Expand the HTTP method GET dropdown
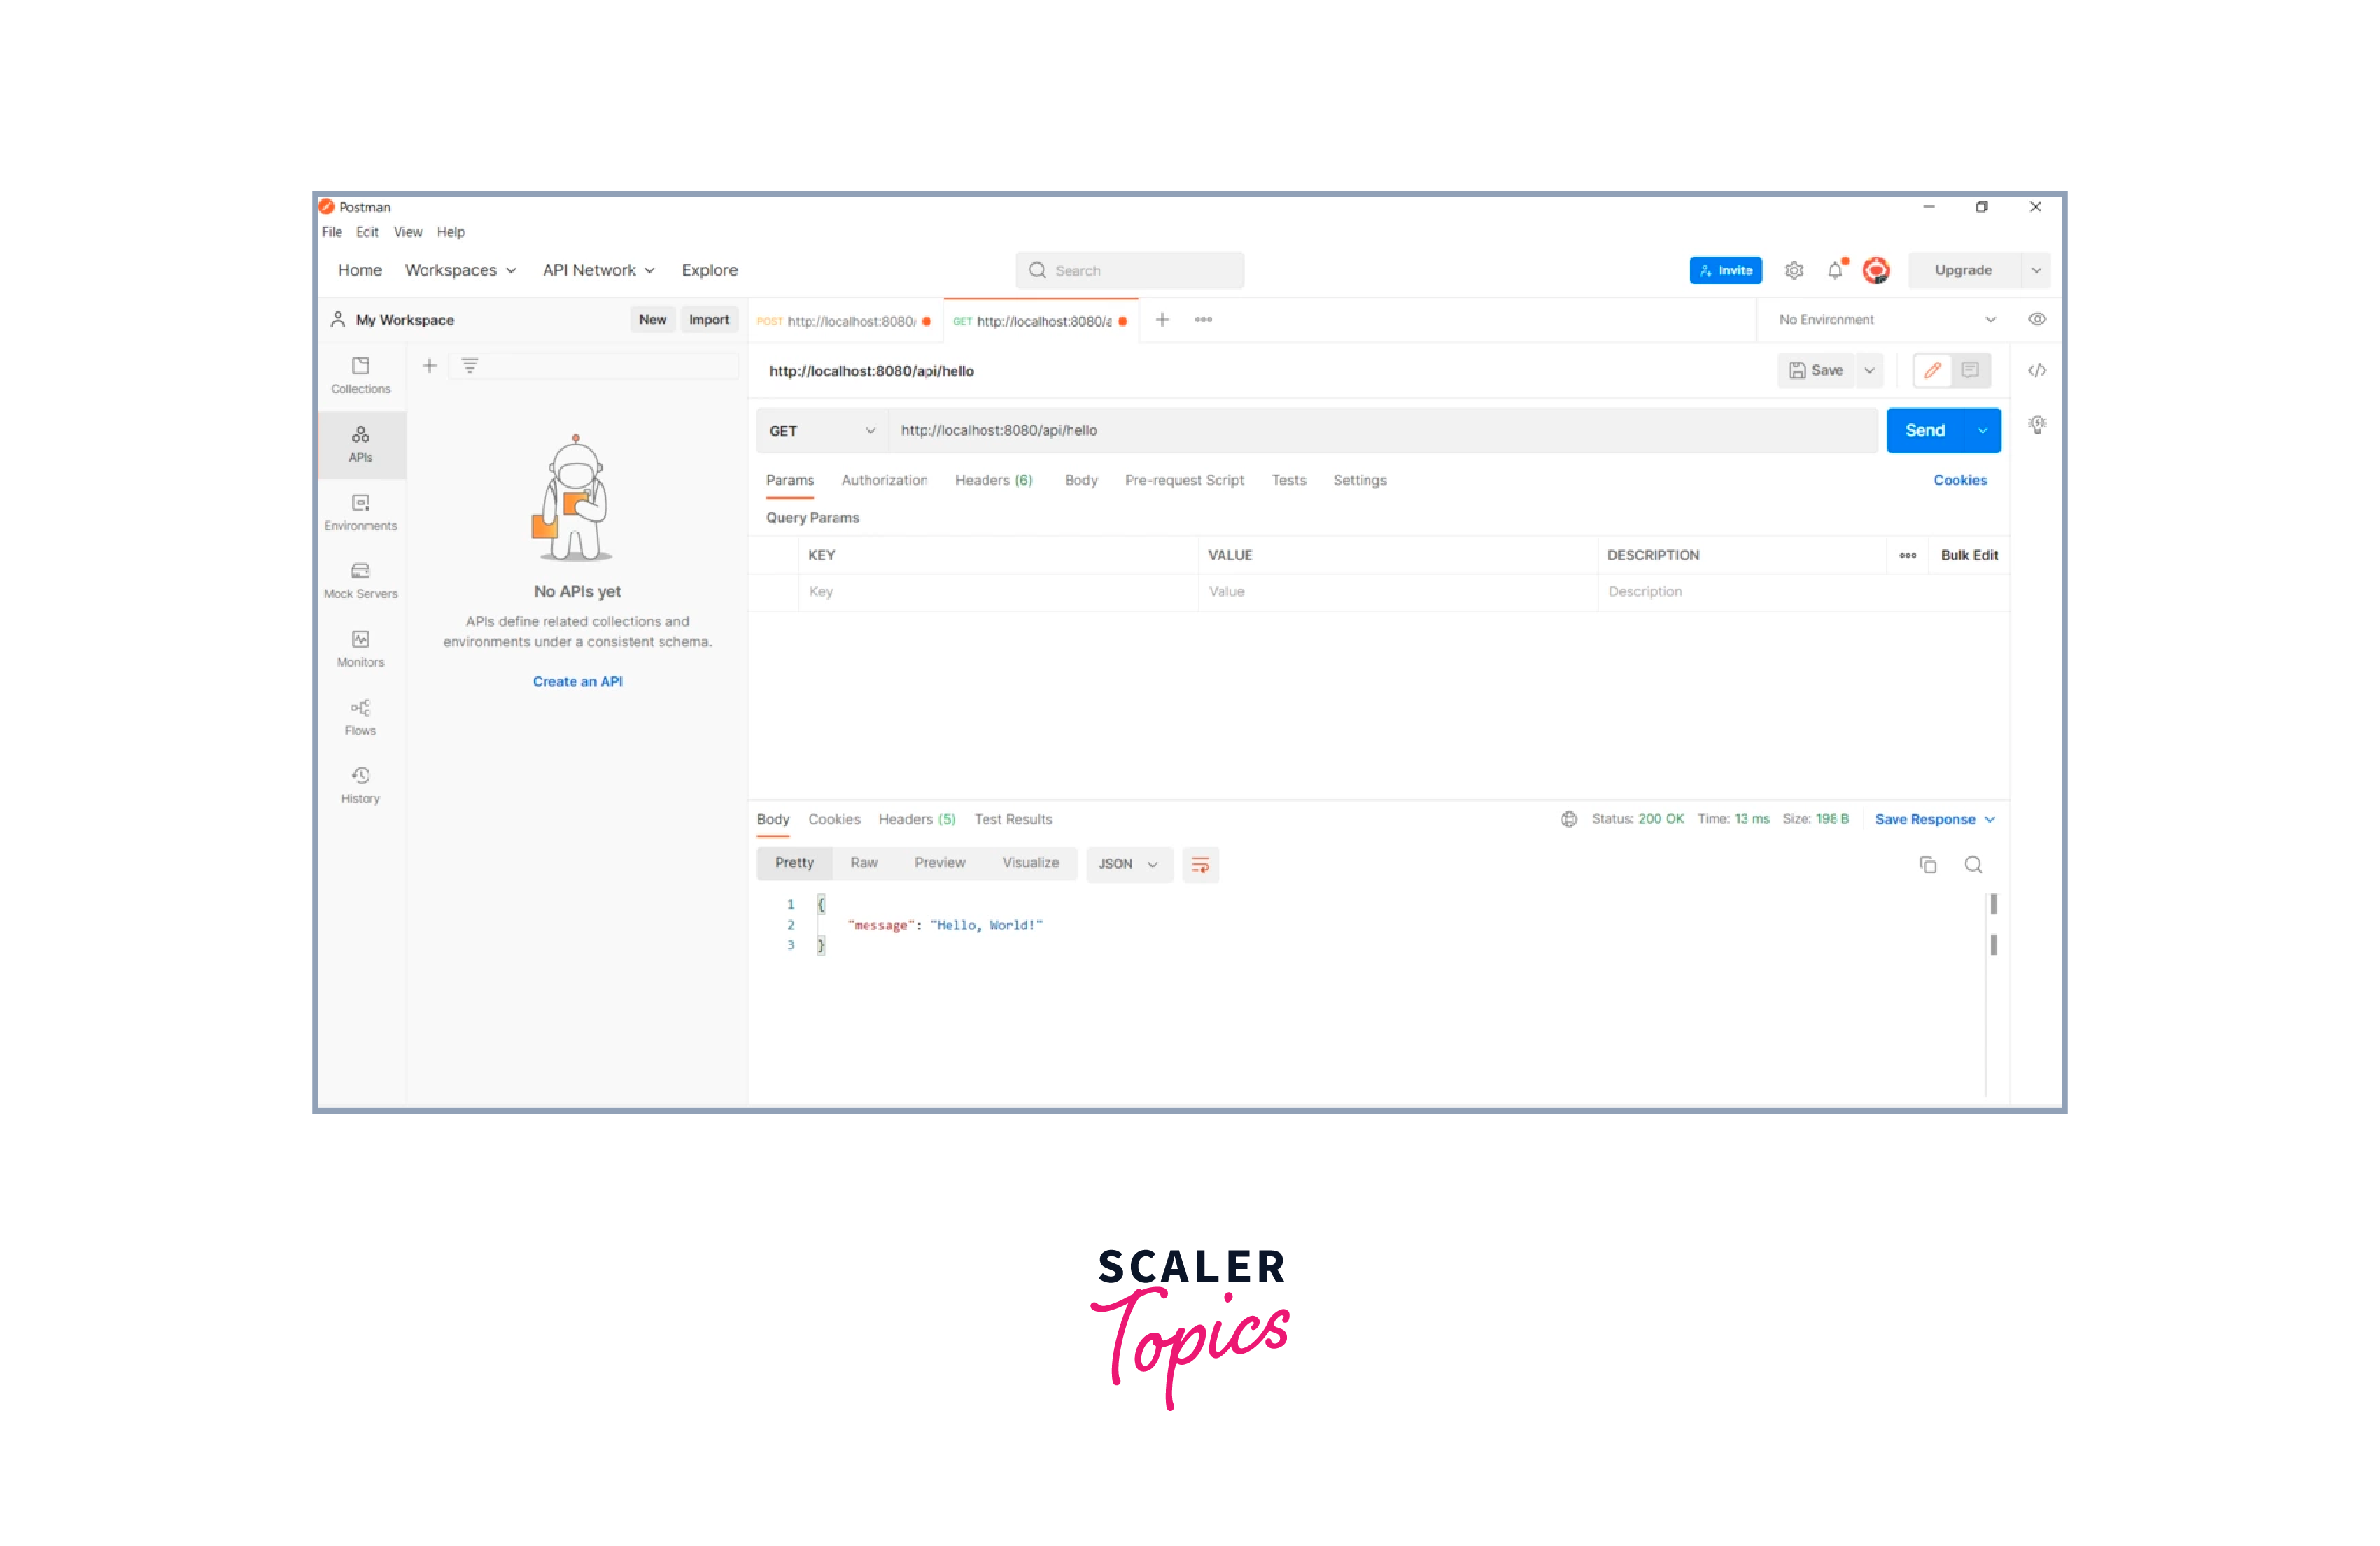The height and width of the screenshot is (1546, 2380). pyautogui.click(x=817, y=430)
